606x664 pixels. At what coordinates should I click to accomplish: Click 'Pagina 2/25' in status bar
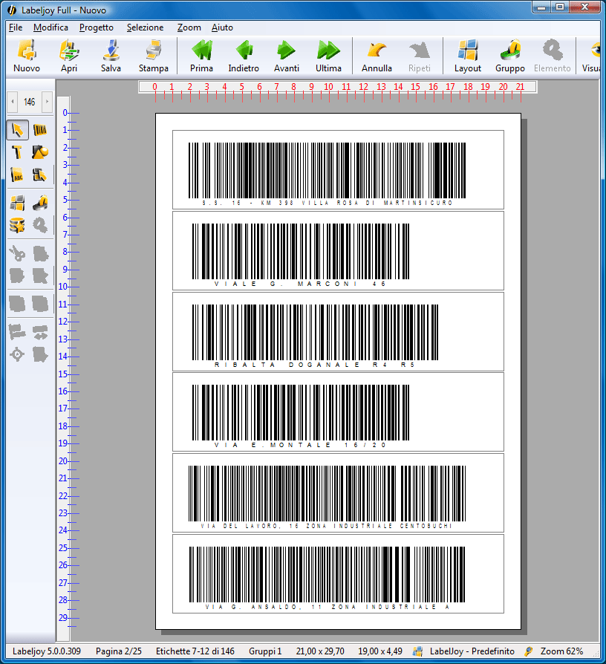click(x=119, y=651)
